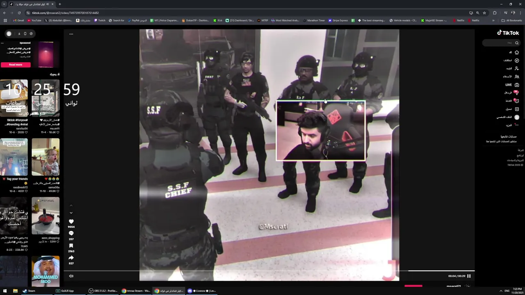
Task: Open the OBS 31.0.2 taskbar item
Action: 103,291
